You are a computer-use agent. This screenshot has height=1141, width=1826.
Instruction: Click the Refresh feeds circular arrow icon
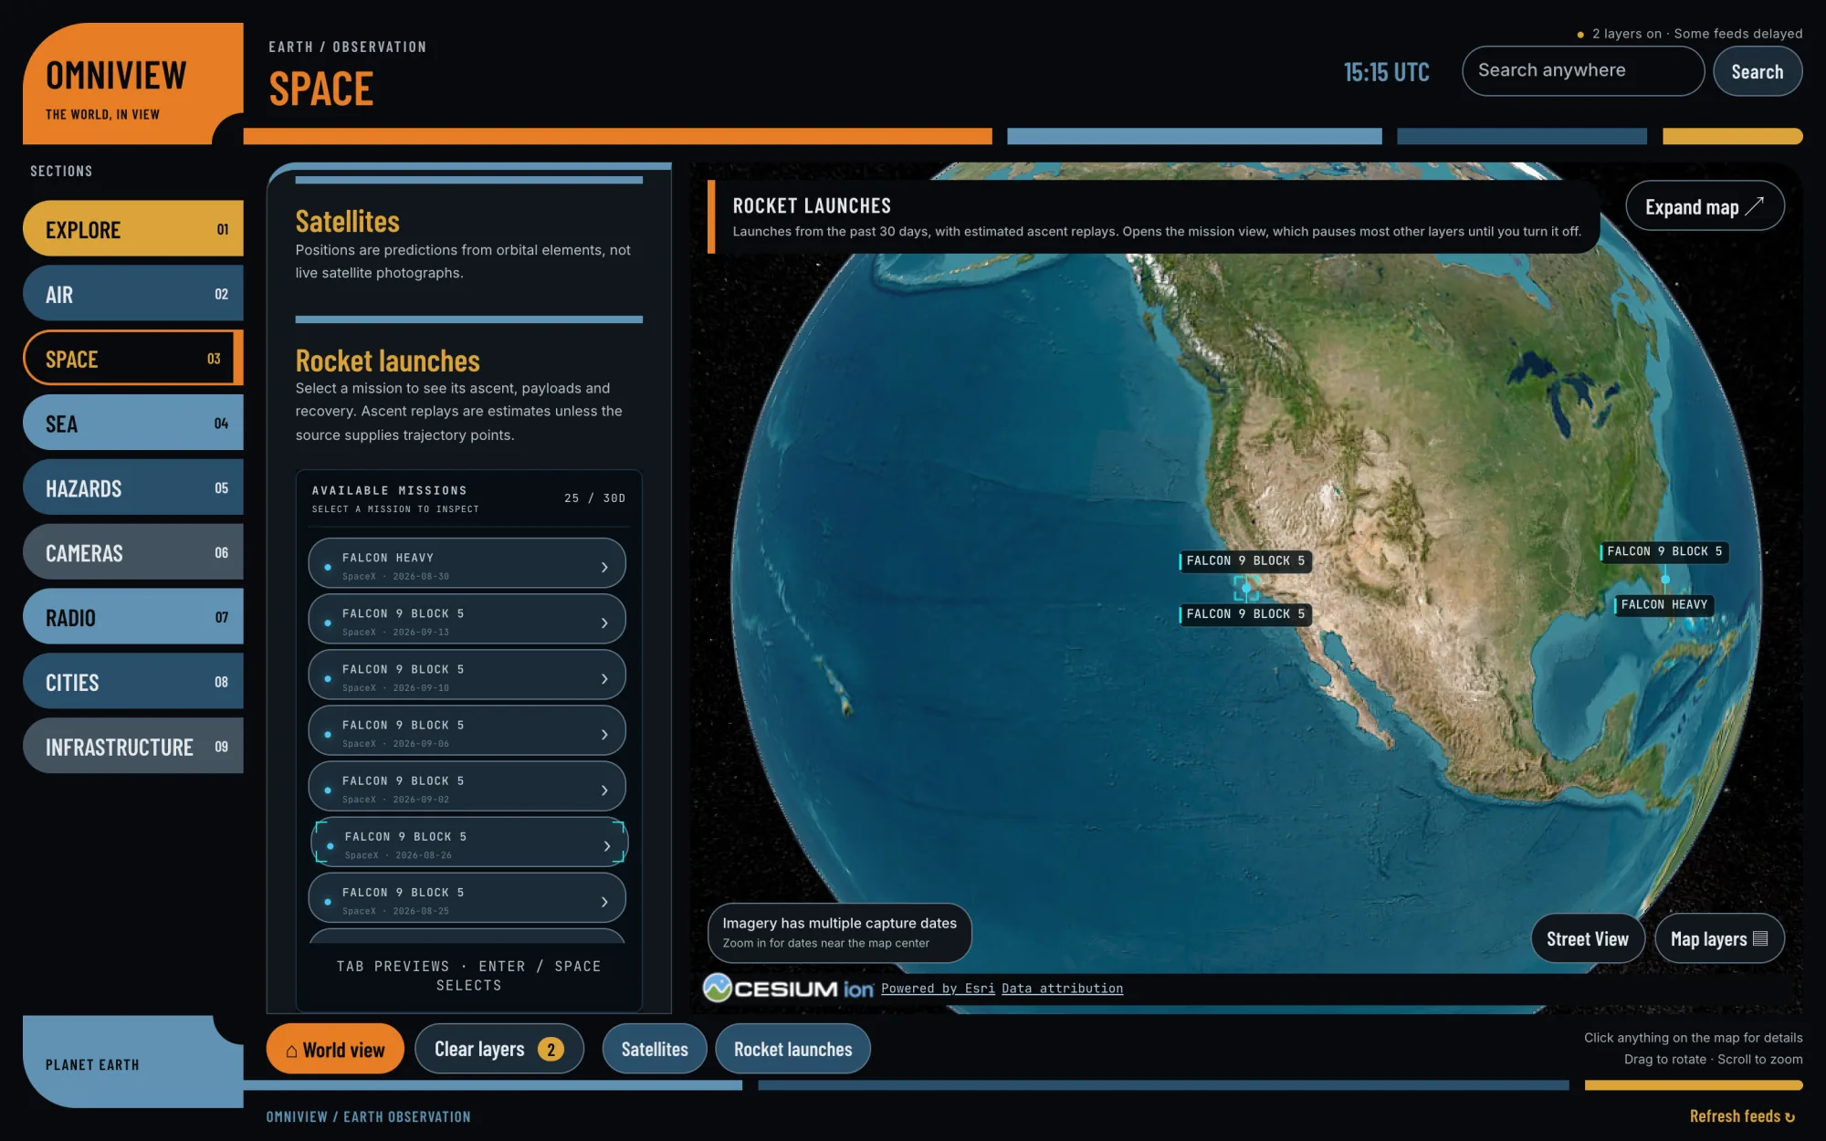[1789, 1117]
